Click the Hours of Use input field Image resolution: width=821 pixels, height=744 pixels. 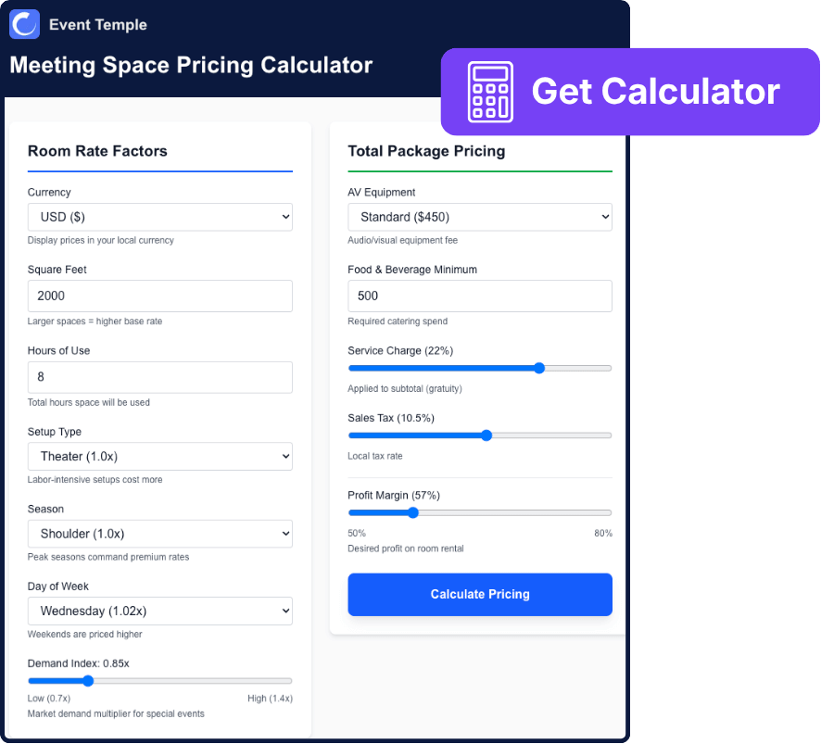159,377
